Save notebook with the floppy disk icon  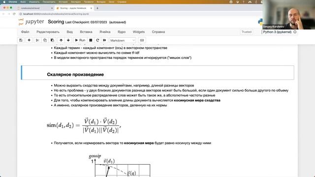[x=21, y=40]
